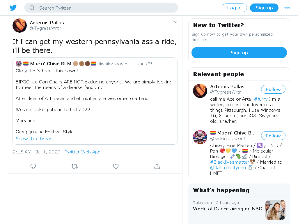The width and height of the screenshot is (298, 224).
Task: Open World of Dance trend thumbnail
Action: pyautogui.click(x=275, y=210)
